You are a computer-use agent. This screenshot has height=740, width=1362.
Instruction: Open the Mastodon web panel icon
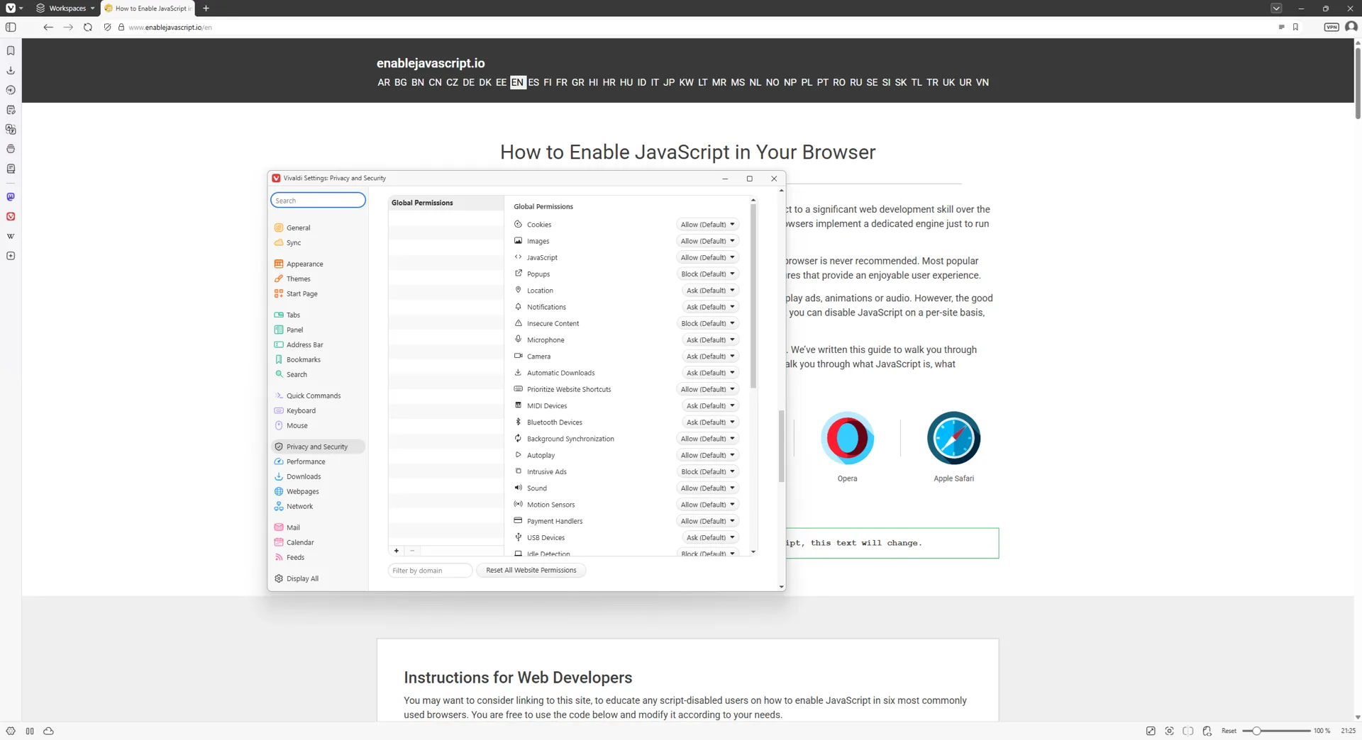(11, 197)
